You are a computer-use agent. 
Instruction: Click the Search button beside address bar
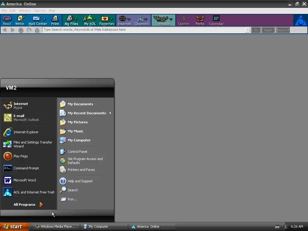click(x=268, y=30)
